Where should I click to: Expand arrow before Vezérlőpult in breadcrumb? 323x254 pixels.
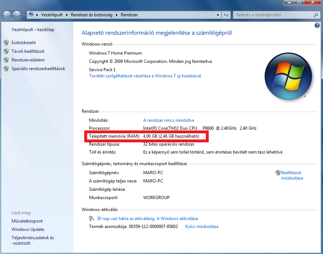(x=37, y=15)
